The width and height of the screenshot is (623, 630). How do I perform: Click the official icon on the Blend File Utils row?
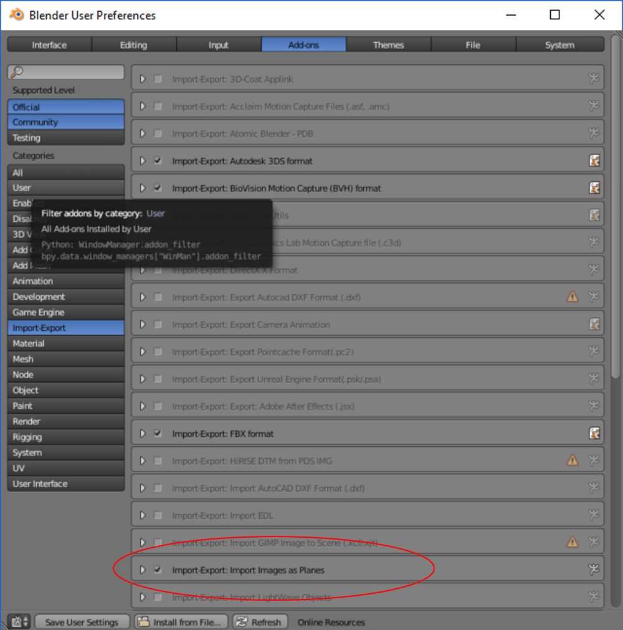pyautogui.click(x=594, y=216)
